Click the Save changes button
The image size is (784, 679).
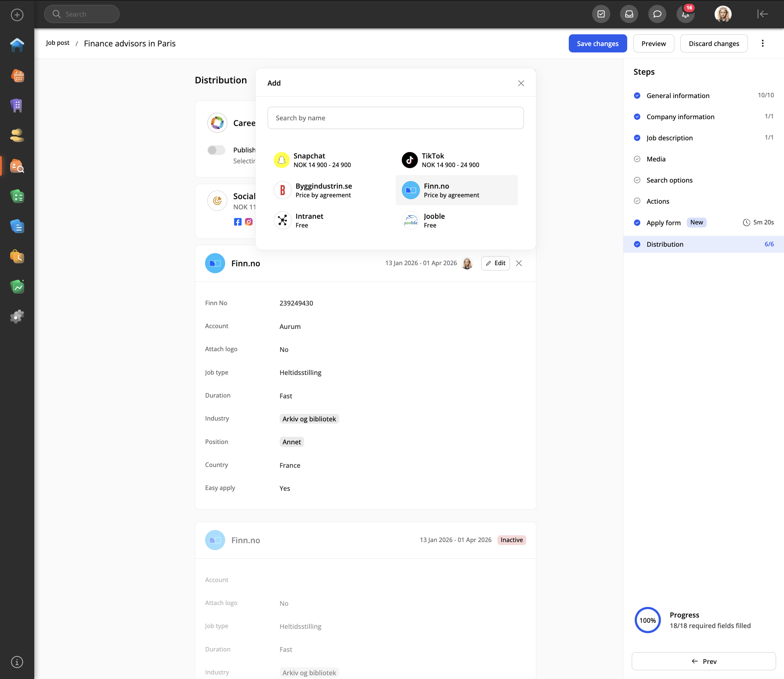[597, 44]
